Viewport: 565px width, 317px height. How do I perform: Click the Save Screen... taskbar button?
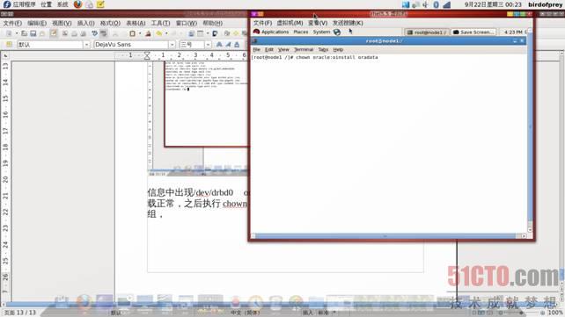pyautogui.click(x=473, y=32)
